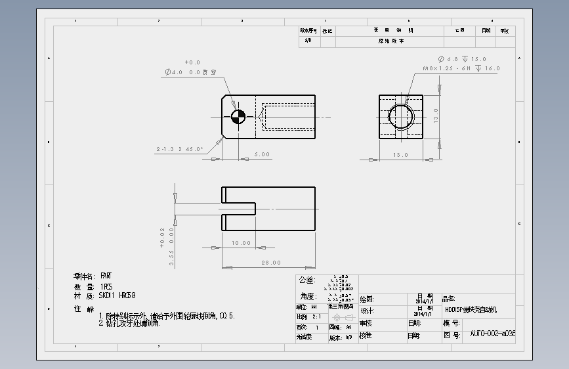
Task: Select the '零件名: PART' line
Action: pyautogui.click(x=93, y=276)
